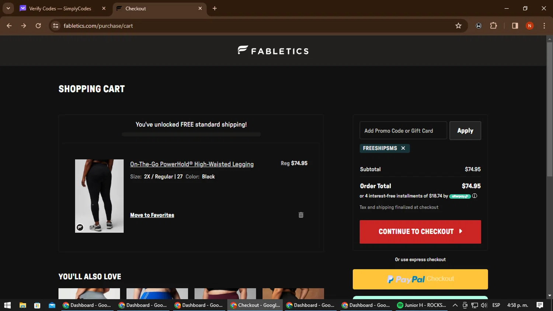Go forward in browser history
Screen dimensions: 553x311
click(24, 26)
